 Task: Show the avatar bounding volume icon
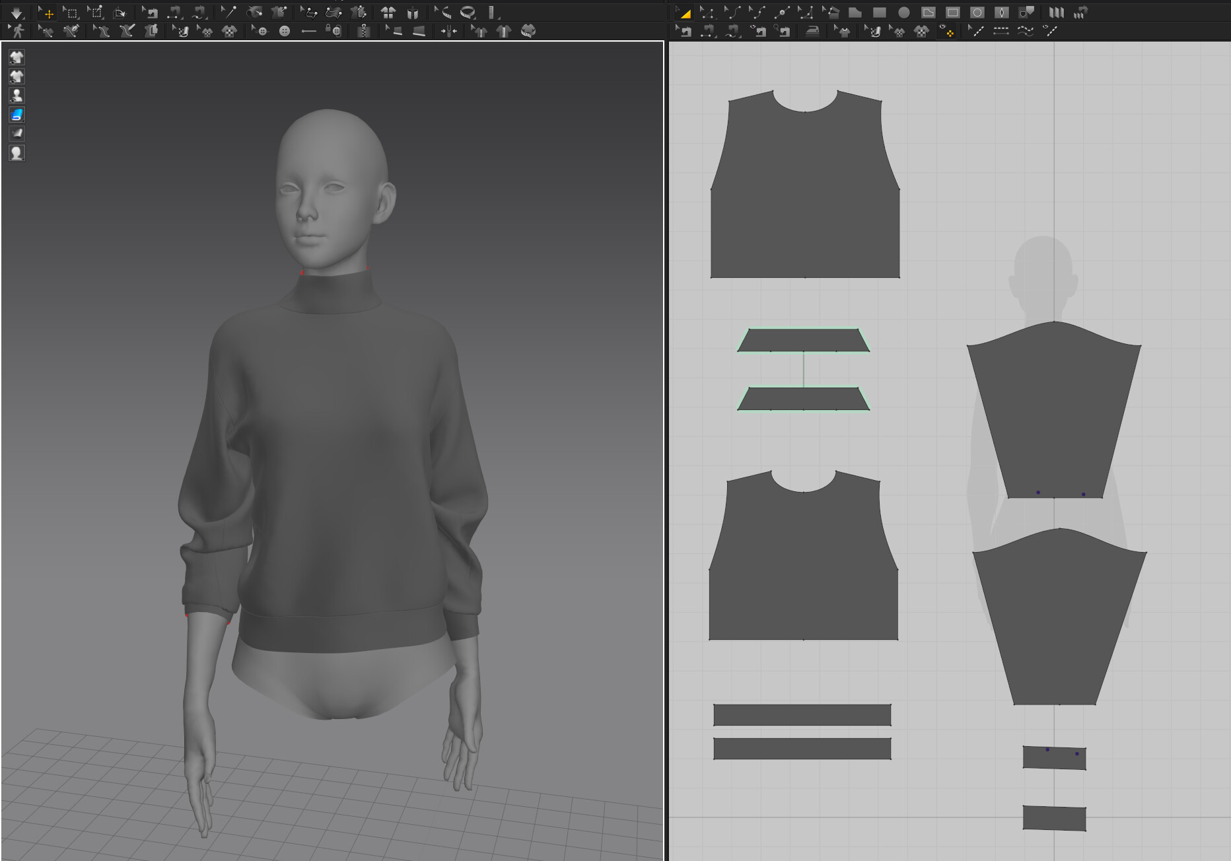click(413, 13)
